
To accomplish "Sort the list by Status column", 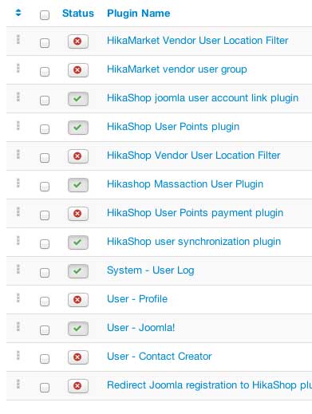I will click(x=78, y=14).
